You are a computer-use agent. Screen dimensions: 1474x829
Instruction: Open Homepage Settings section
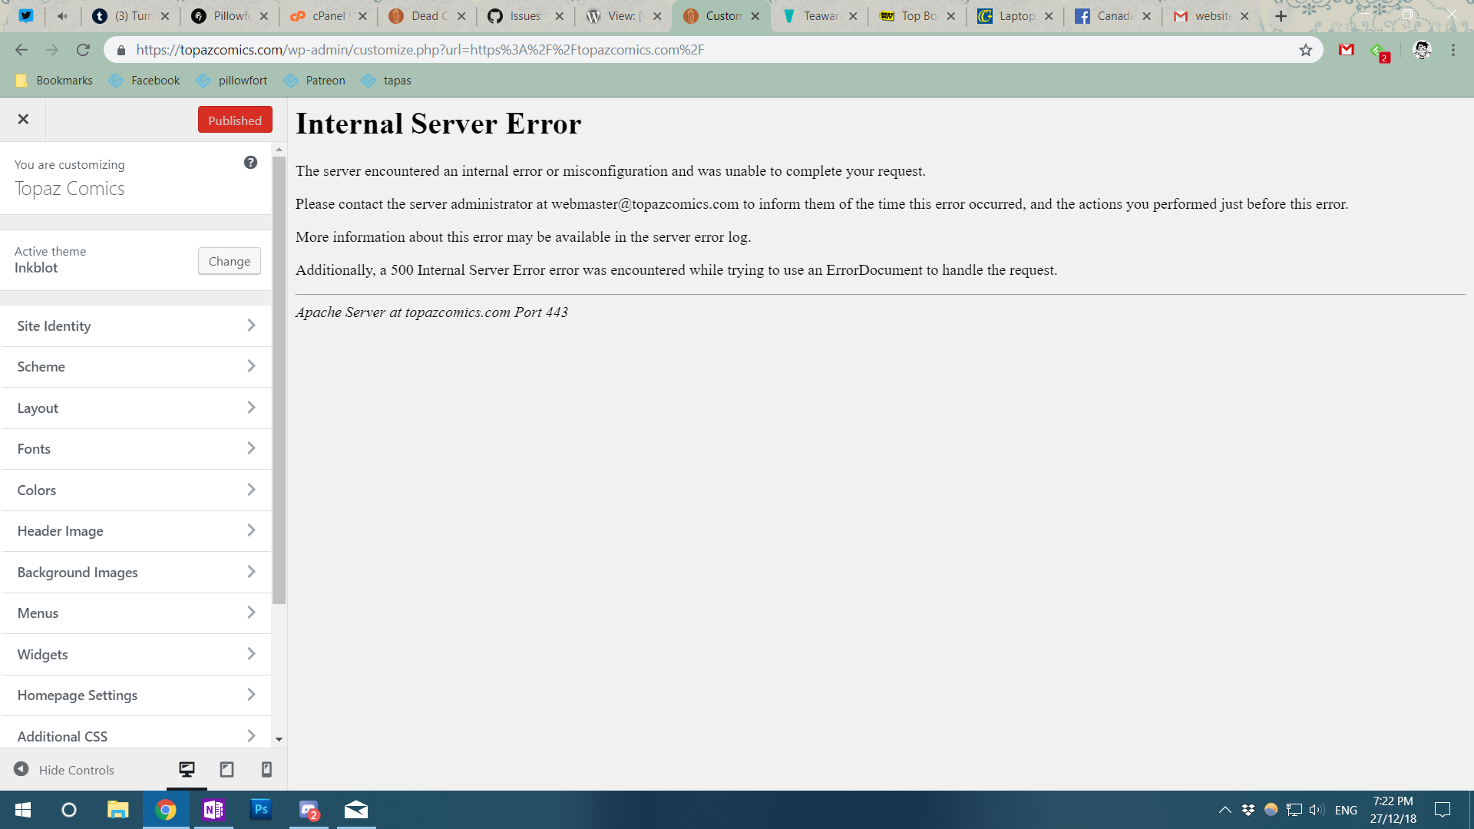point(136,695)
